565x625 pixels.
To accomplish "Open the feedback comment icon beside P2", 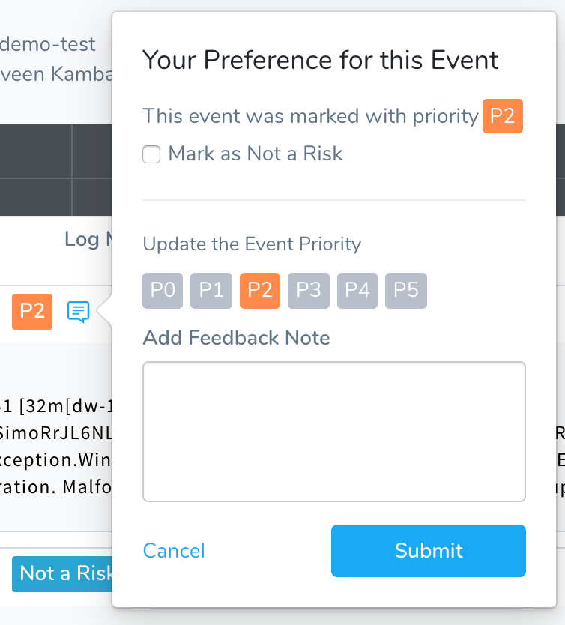I will pos(78,312).
